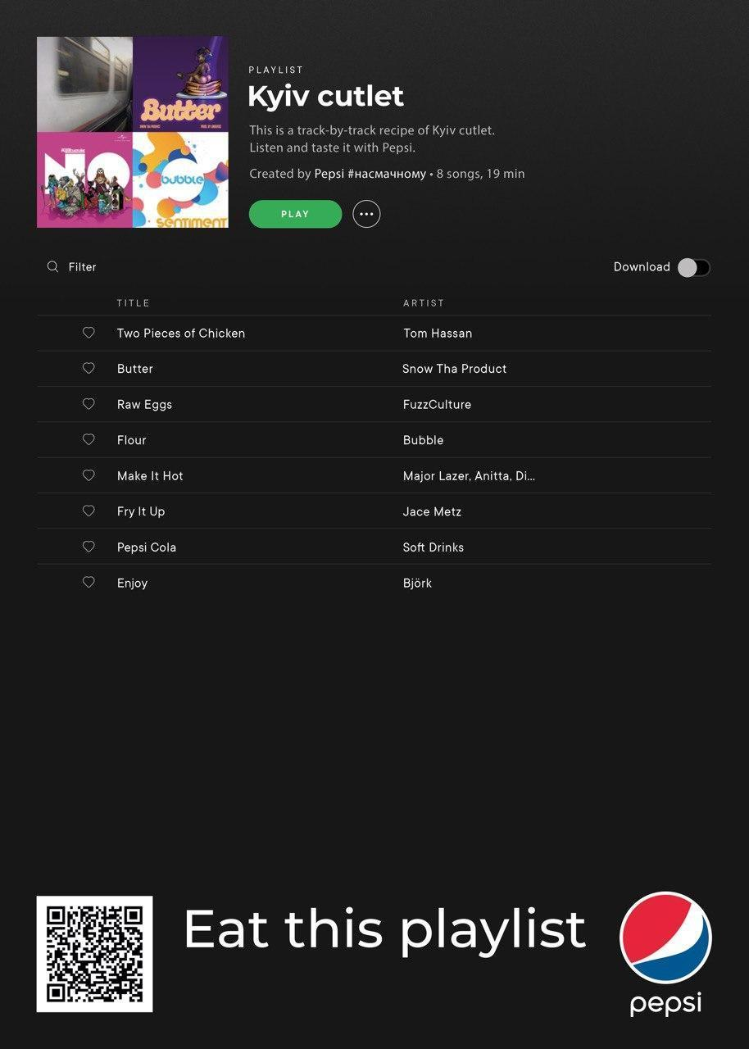Open the three-dots more options menu

(x=366, y=214)
